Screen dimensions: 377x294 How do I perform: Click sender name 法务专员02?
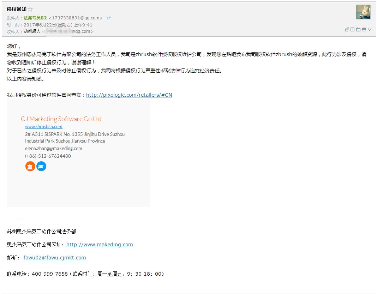tap(35, 18)
